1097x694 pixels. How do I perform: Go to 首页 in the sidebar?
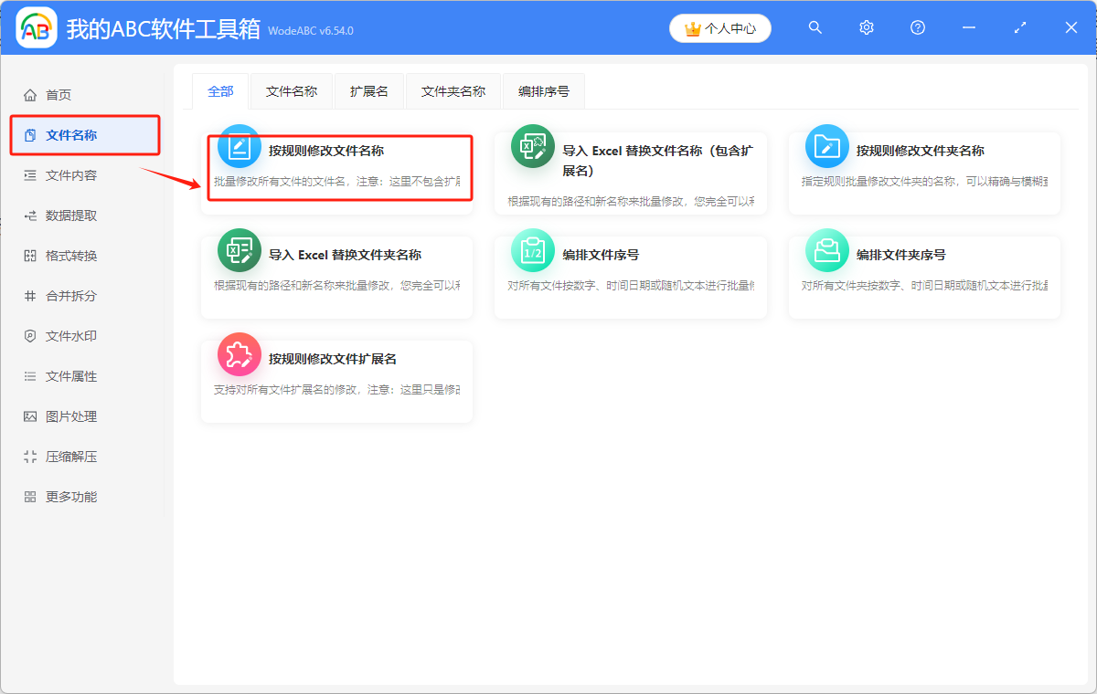[59, 94]
